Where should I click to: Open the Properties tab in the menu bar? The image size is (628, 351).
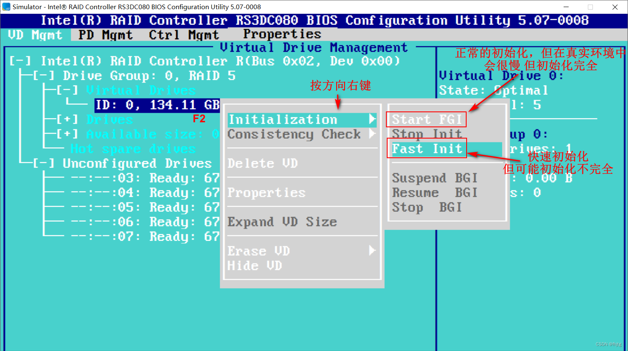(282, 34)
